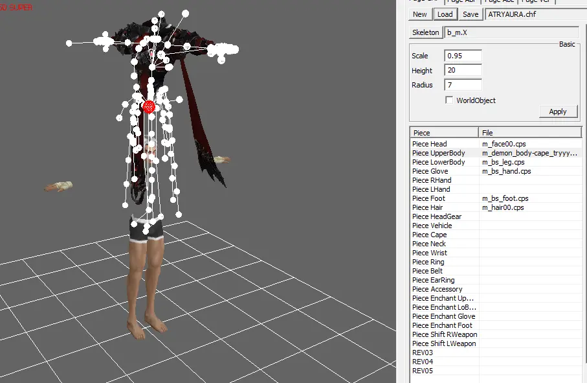Select the "Piece Accessory" row
587x383 pixels.
[496, 289]
